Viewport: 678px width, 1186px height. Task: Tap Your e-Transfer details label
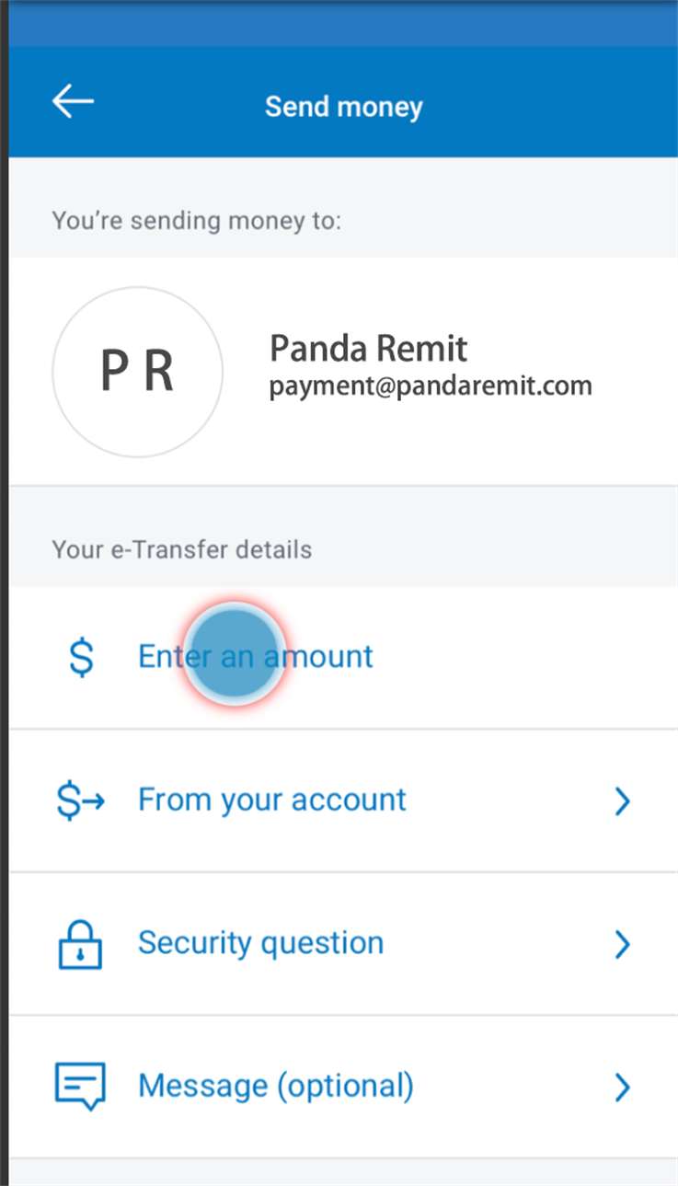pos(182,549)
